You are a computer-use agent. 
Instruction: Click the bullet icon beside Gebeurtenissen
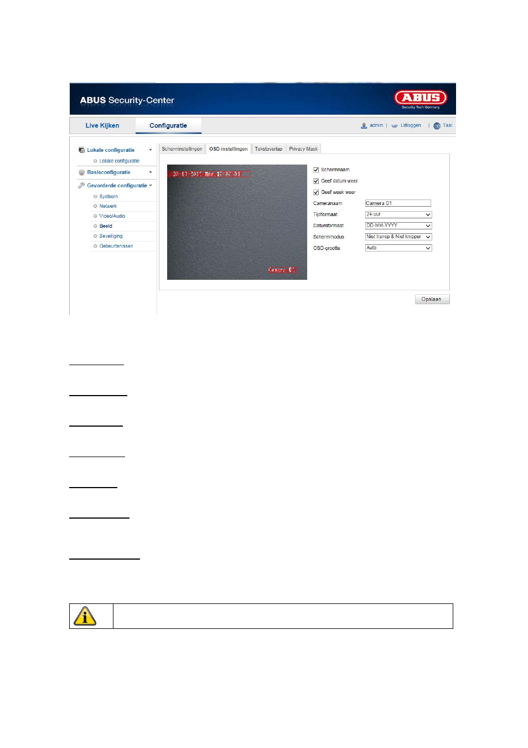pyautogui.click(x=95, y=246)
